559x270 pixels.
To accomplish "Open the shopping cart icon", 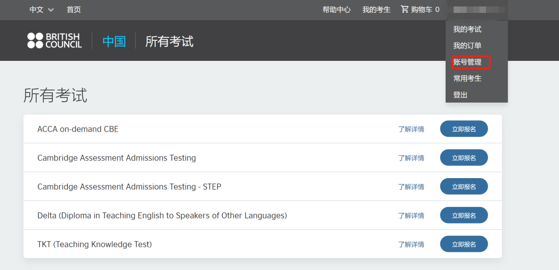I will pyautogui.click(x=405, y=9).
